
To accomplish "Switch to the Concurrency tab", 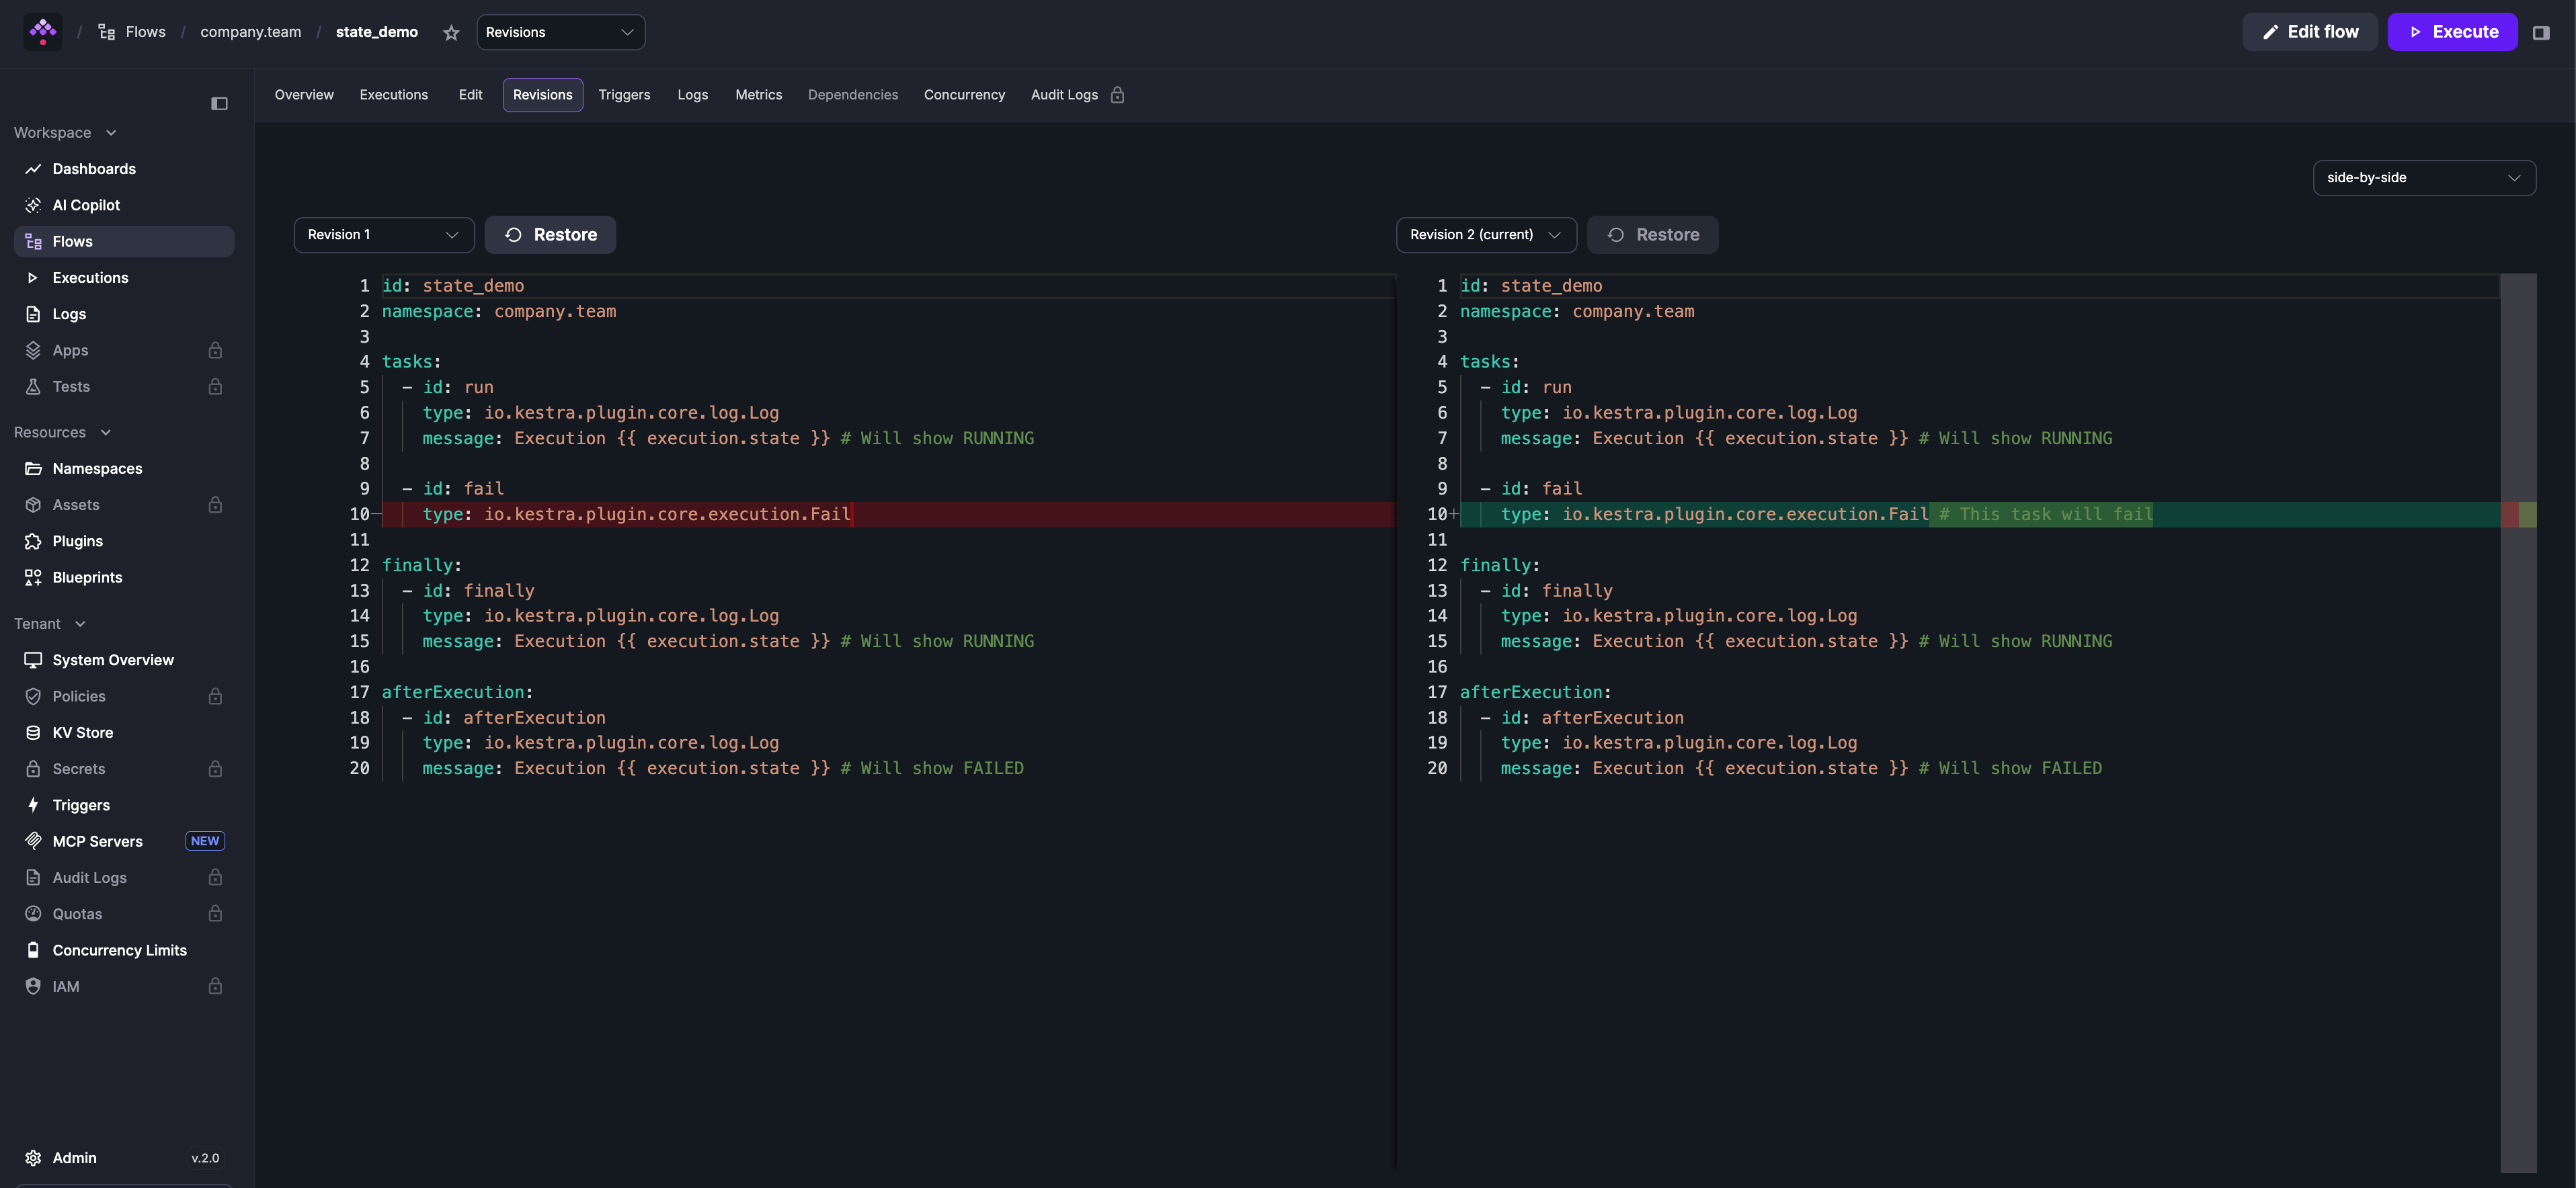I will click(x=964, y=95).
